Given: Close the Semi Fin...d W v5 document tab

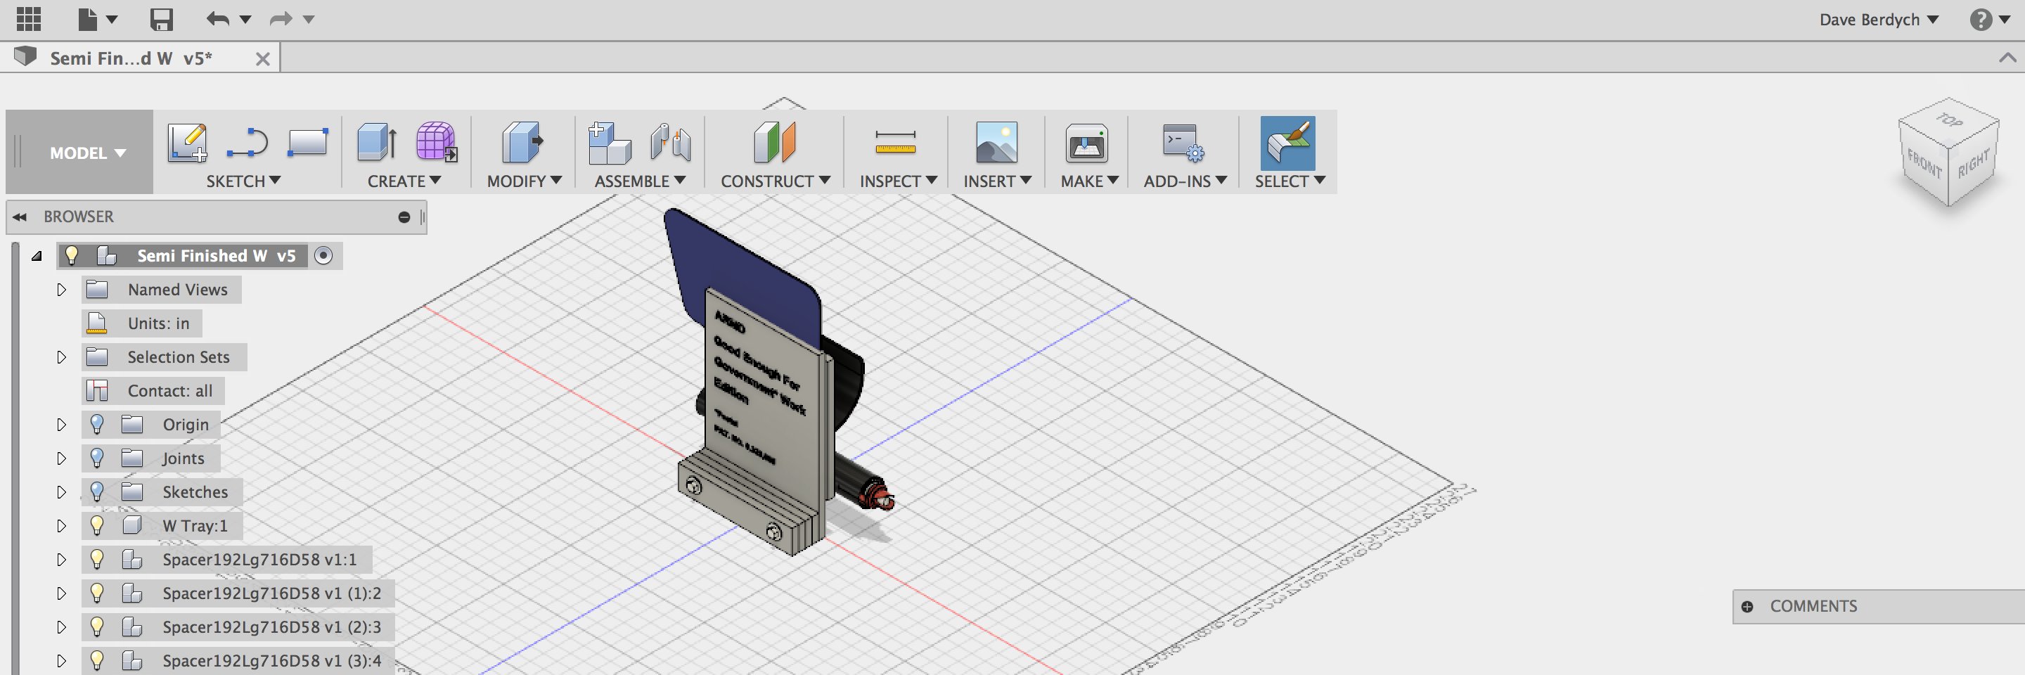Looking at the screenshot, I should 262,59.
